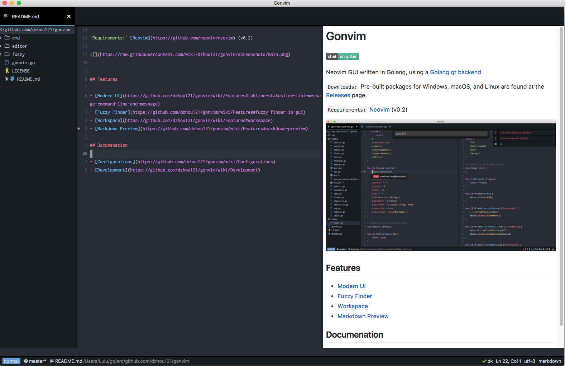Screen dimensions: 565x366
Task: Click the yellow key icon beside LICENSE
Action: [7, 71]
